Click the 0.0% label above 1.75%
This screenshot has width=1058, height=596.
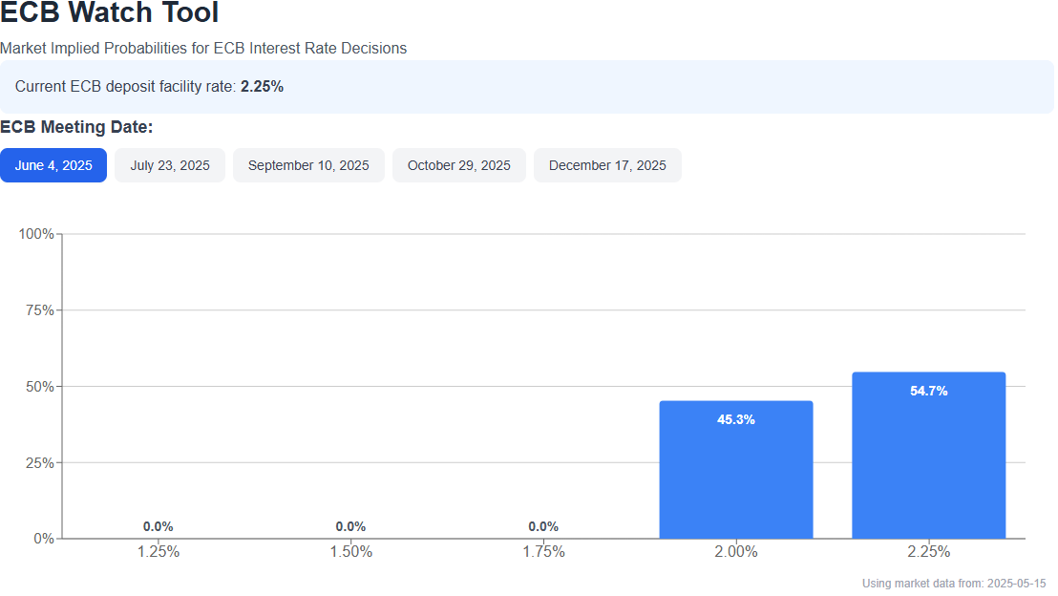[543, 526]
